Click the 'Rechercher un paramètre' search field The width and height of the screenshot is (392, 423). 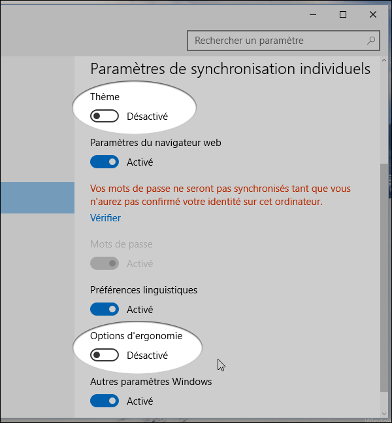pyautogui.click(x=278, y=41)
